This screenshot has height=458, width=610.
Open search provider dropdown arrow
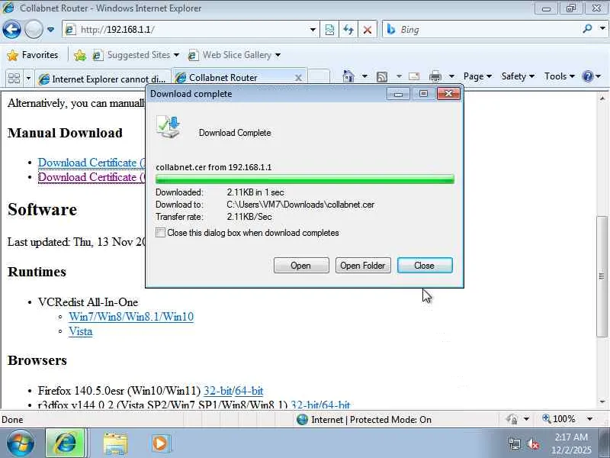(x=602, y=28)
